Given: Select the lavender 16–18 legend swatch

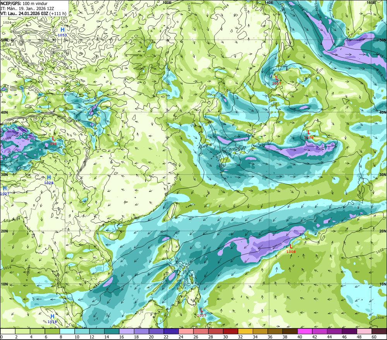Looking at the screenshot, I should (127, 331).
